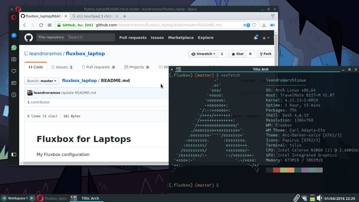
Task: Expand the Branch: master dropdown
Action: pos(42,81)
